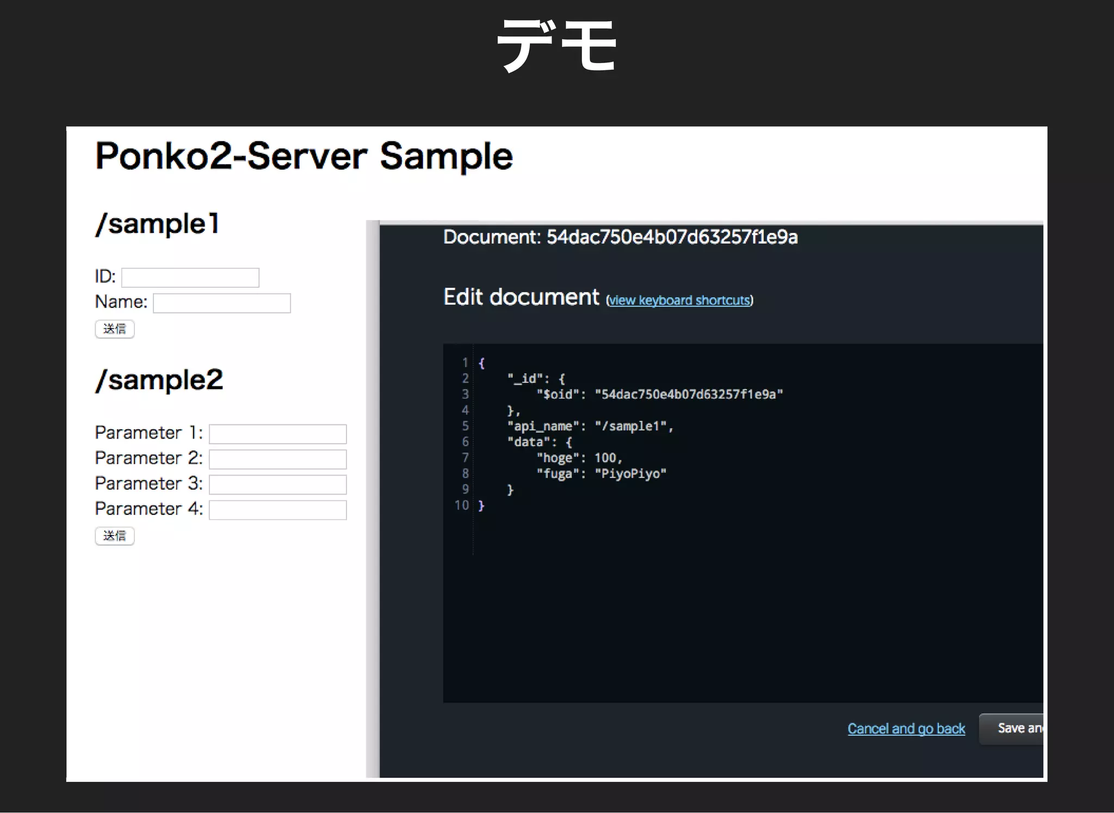Click the Cancel and go back link

pos(906,729)
